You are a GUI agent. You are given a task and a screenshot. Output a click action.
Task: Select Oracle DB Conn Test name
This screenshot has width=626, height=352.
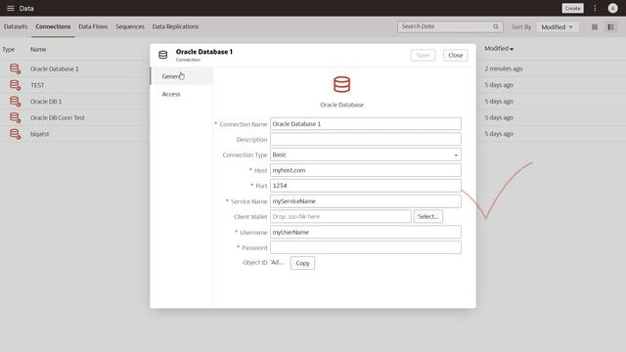pyautogui.click(x=58, y=118)
